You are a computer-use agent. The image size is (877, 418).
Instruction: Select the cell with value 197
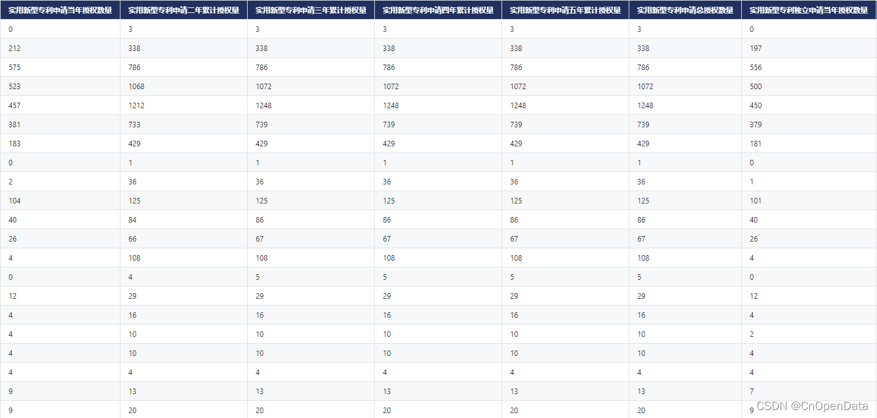click(x=809, y=48)
